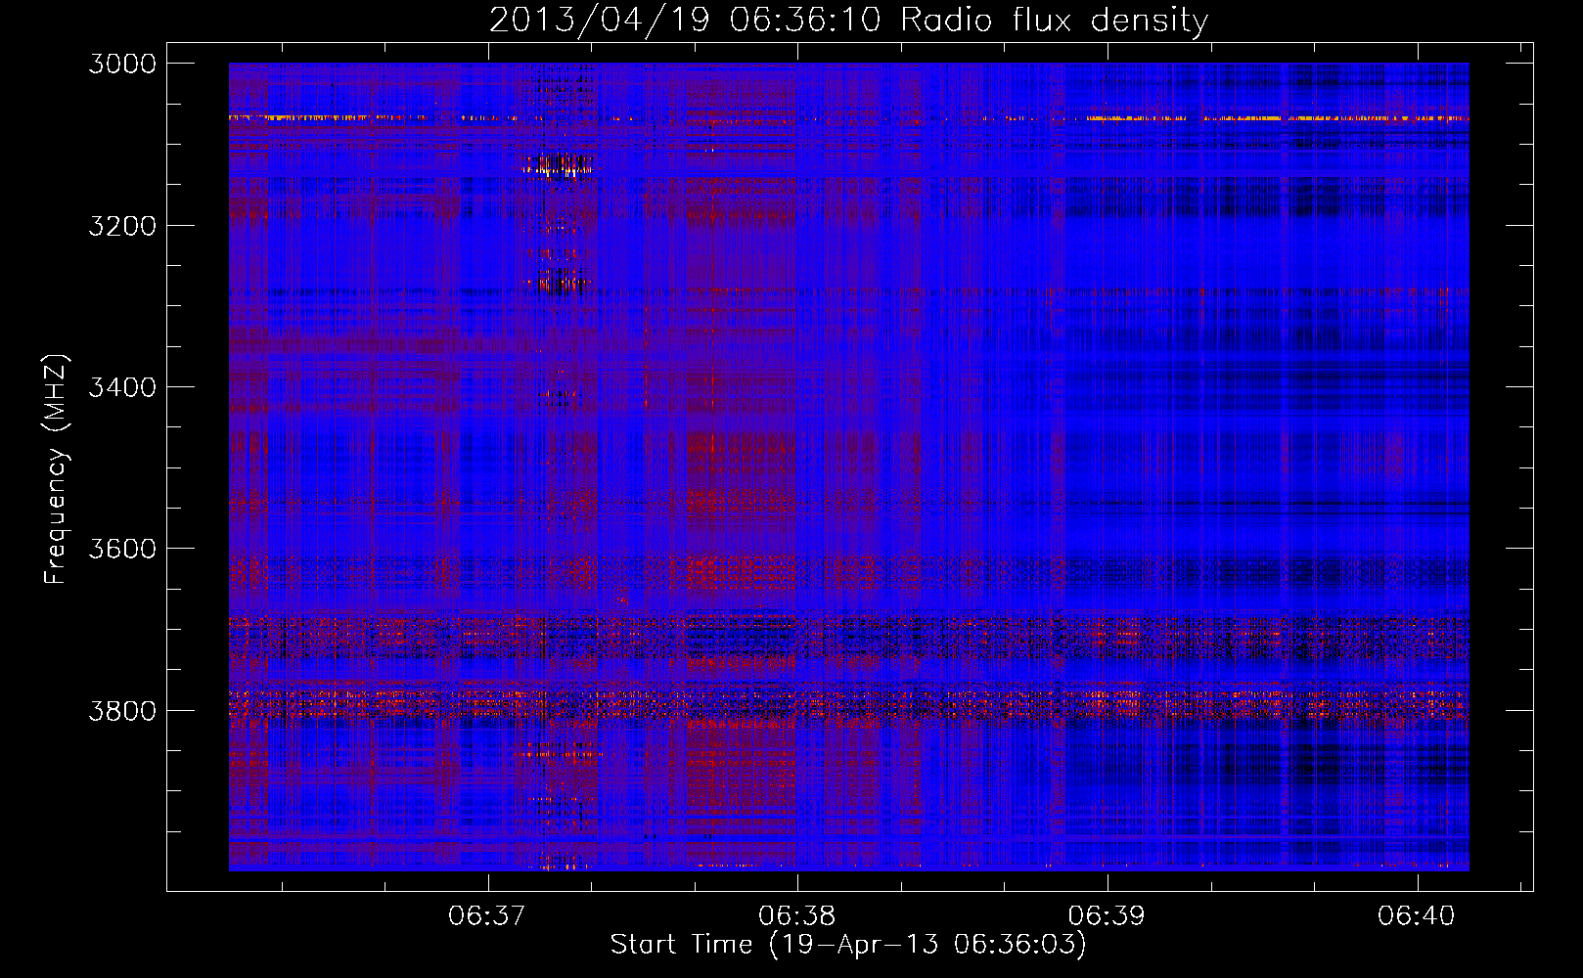Screen dimensions: 1583x978
Task: Click the 3800 frequency axis label
Action: [122, 710]
